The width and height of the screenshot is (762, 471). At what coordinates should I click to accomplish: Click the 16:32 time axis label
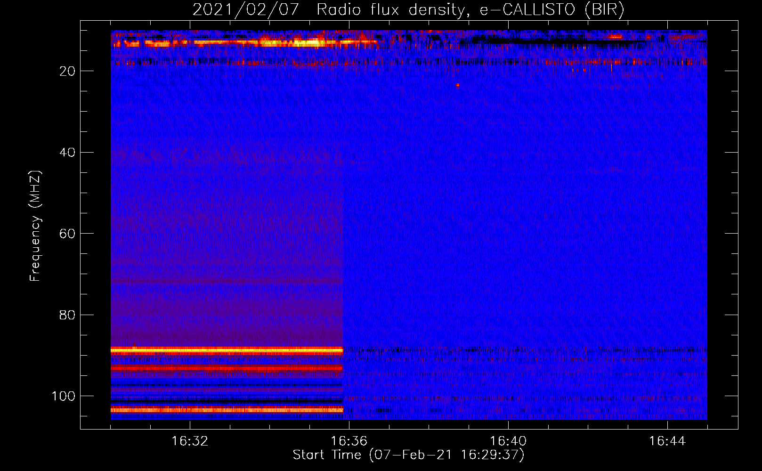click(190, 441)
